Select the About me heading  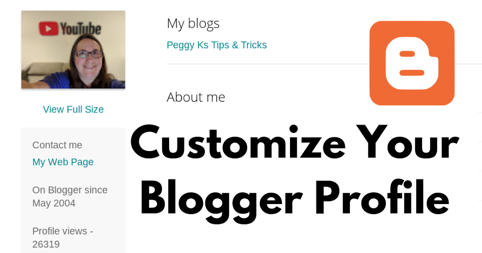tap(196, 97)
